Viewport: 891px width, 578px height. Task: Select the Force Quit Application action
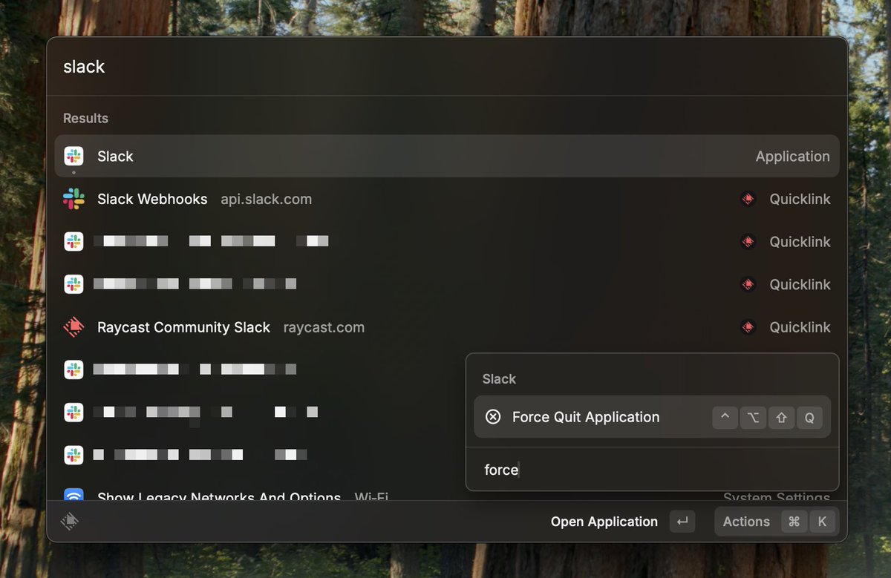point(652,417)
